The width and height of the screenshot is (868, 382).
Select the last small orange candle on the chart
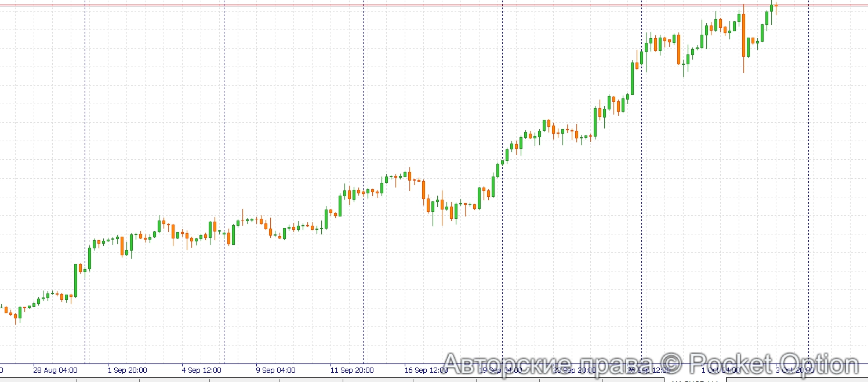[x=776, y=5]
